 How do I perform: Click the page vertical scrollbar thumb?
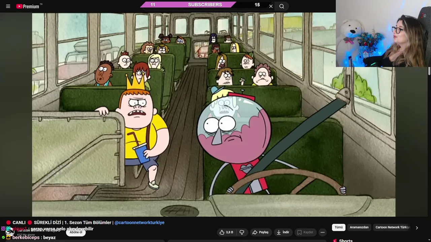(x=429, y=71)
